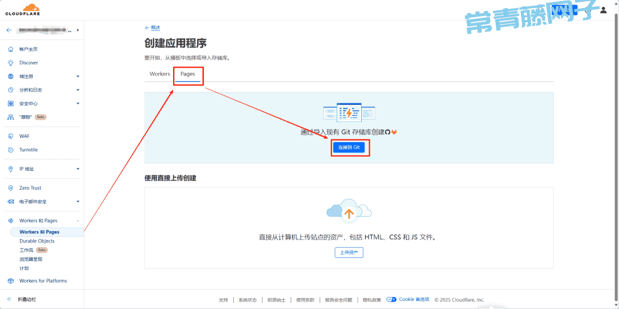Open the 支持 footer link
The width and height of the screenshot is (619, 309).
coord(224,300)
